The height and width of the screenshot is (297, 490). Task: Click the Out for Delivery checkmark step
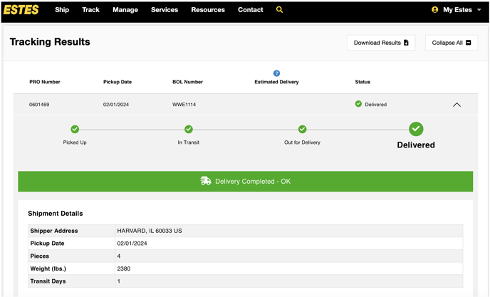pyautogui.click(x=302, y=129)
